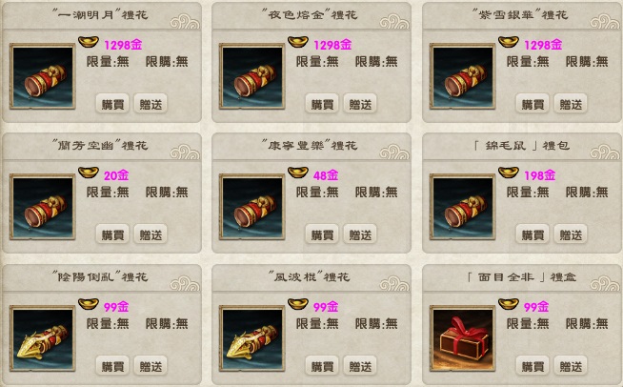The height and width of the screenshot is (387, 623).
Task: Click the gold ingot icon beside 198金
Action: coord(508,173)
